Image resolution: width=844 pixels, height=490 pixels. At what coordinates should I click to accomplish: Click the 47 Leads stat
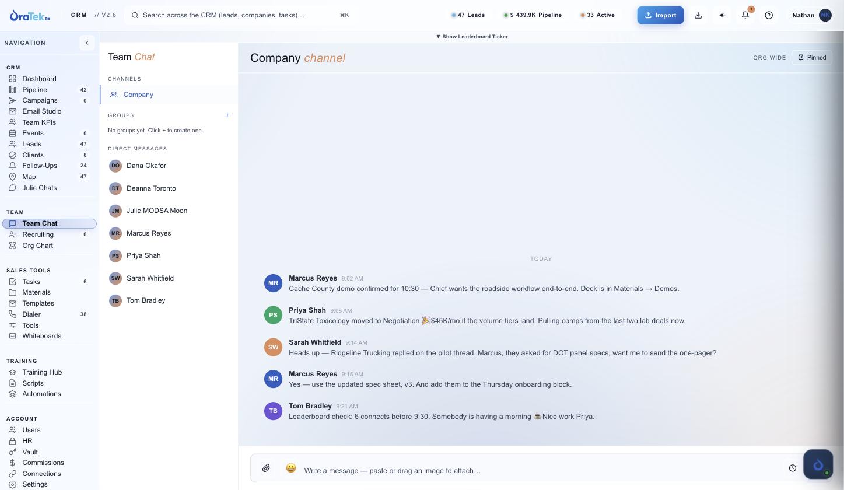coord(468,15)
